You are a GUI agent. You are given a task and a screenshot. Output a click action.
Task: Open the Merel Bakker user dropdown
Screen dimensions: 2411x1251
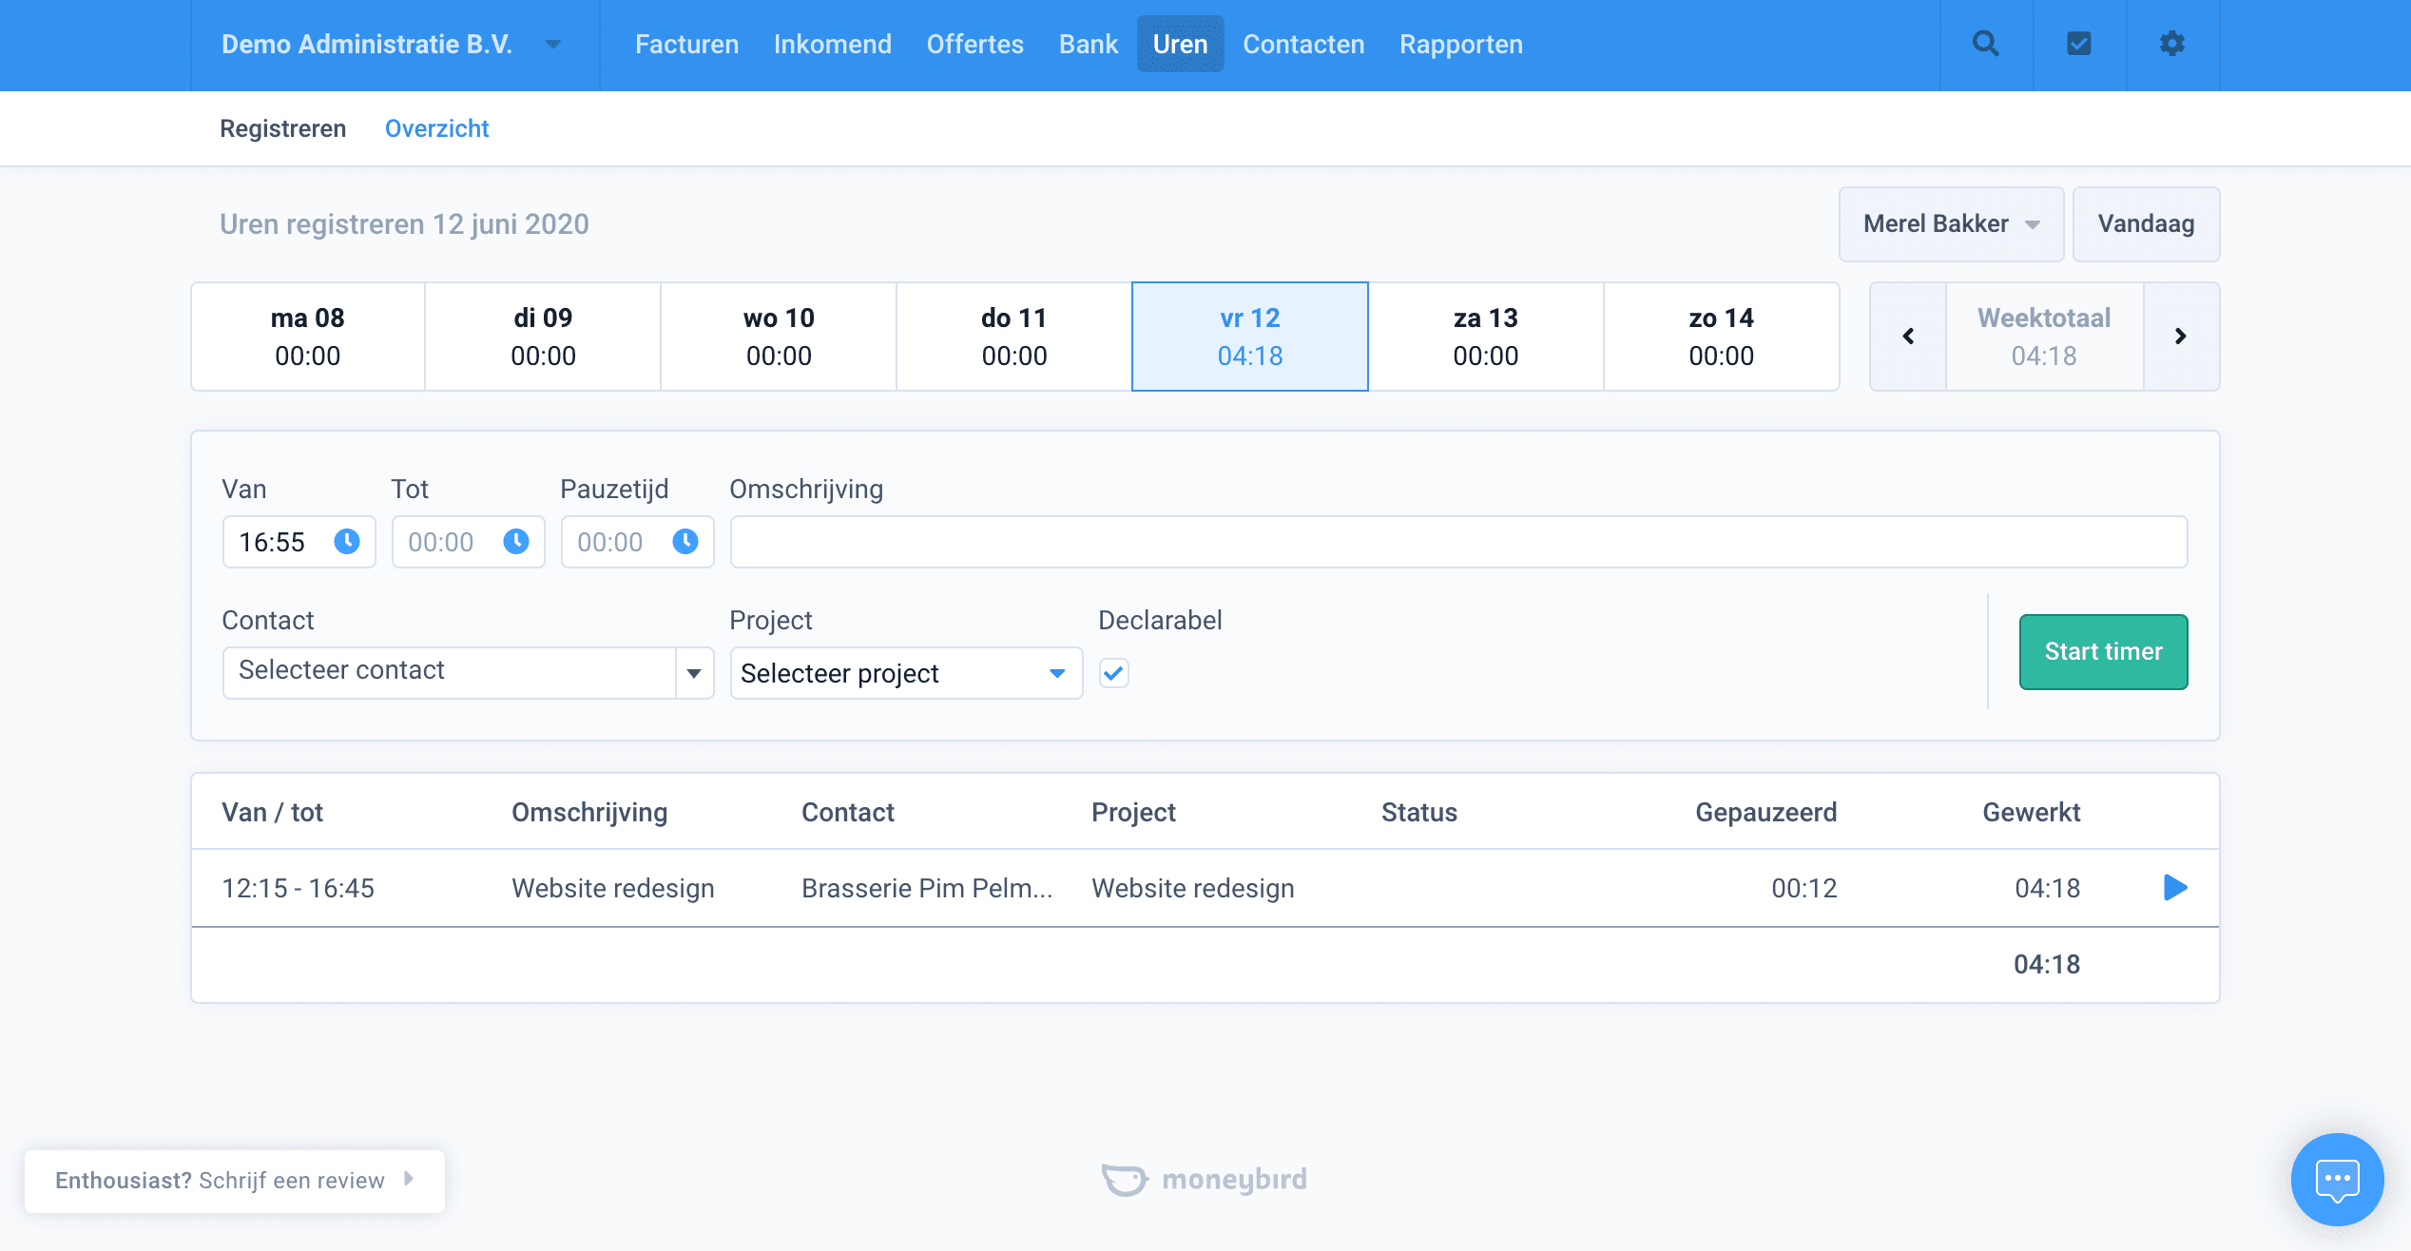click(1950, 224)
